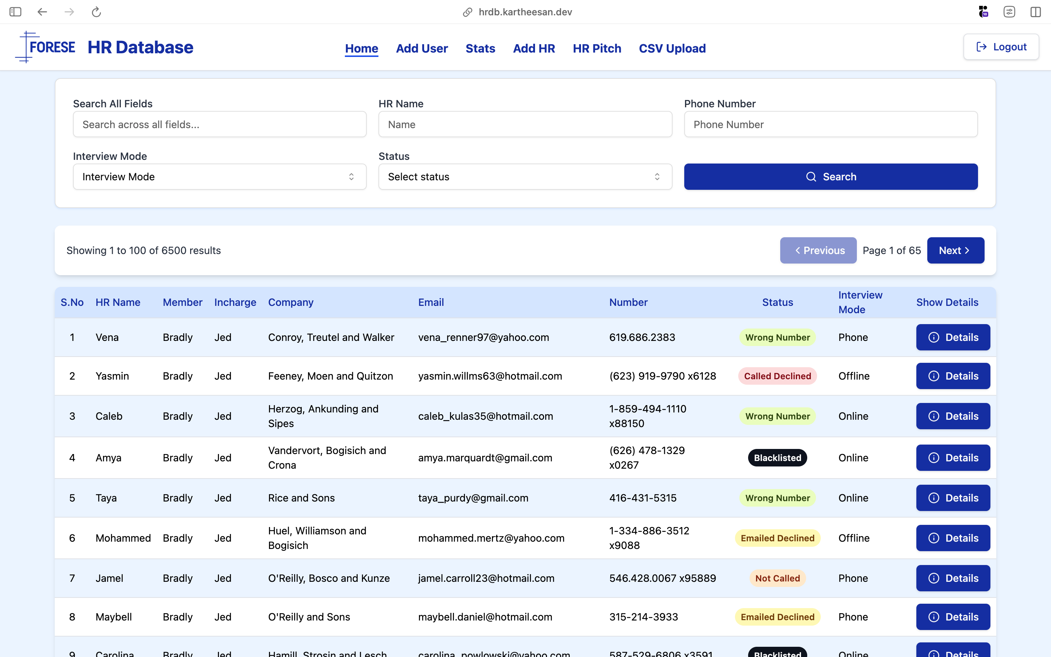Switch to the Stats page
This screenshot has height=657, width=1051.
point(480,48)
